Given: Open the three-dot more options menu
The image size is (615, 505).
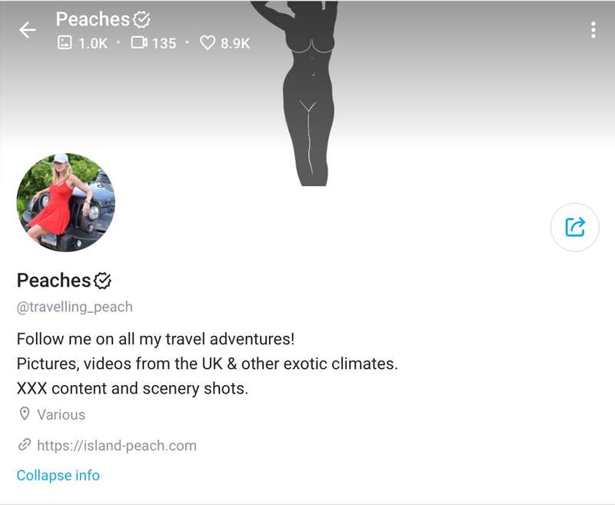Looking at the screenshot, I should 593,30.
